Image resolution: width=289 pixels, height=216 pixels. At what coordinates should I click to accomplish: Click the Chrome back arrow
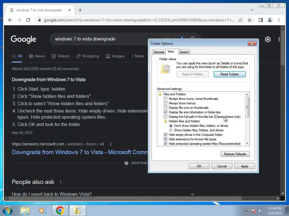(10, 20)
